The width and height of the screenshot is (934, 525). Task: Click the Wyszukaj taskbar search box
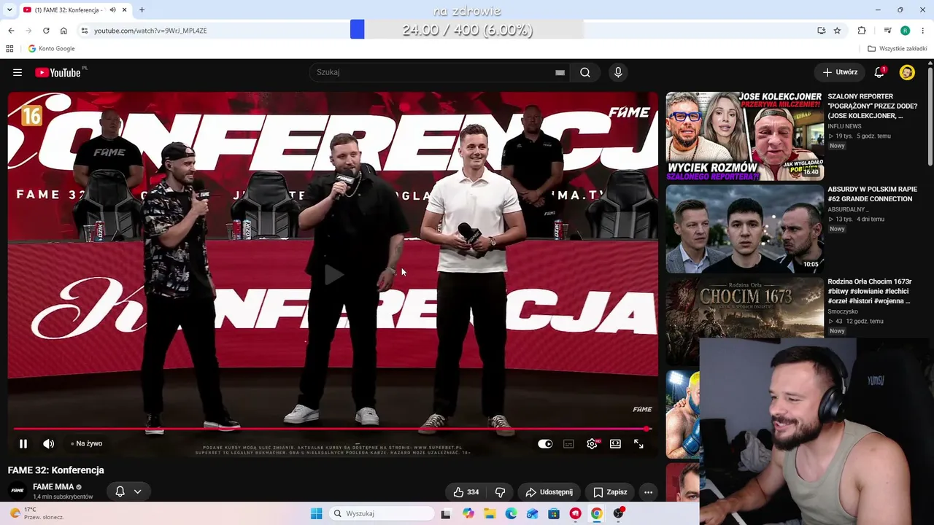coord(382,513)
